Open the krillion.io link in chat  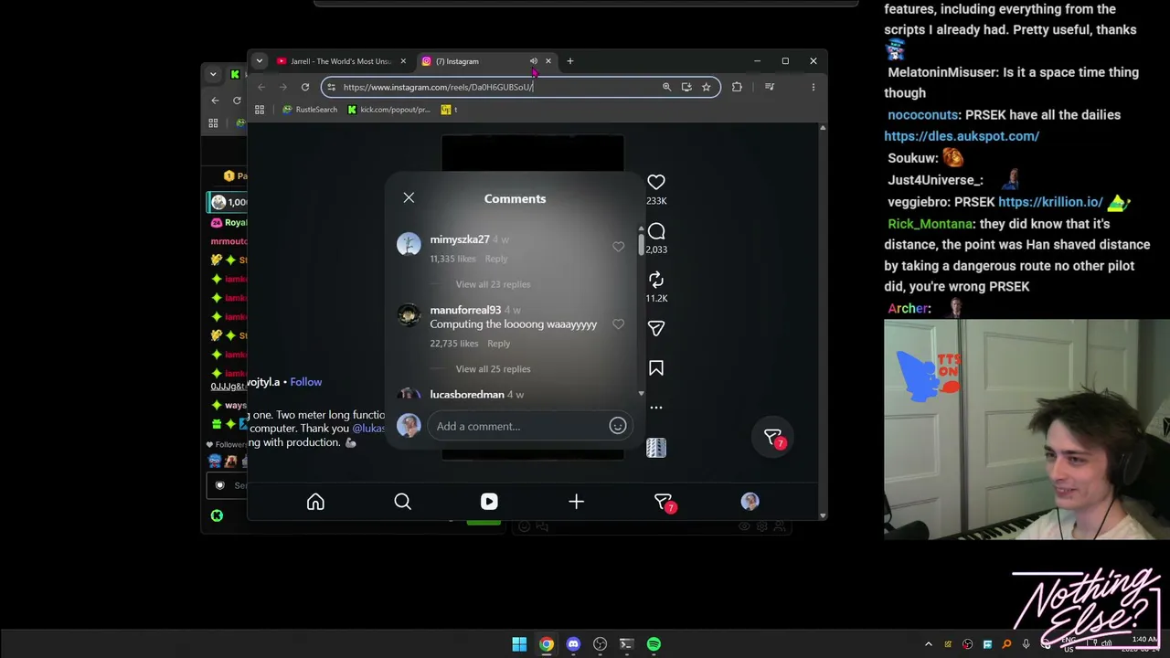tap(1050, 202)
